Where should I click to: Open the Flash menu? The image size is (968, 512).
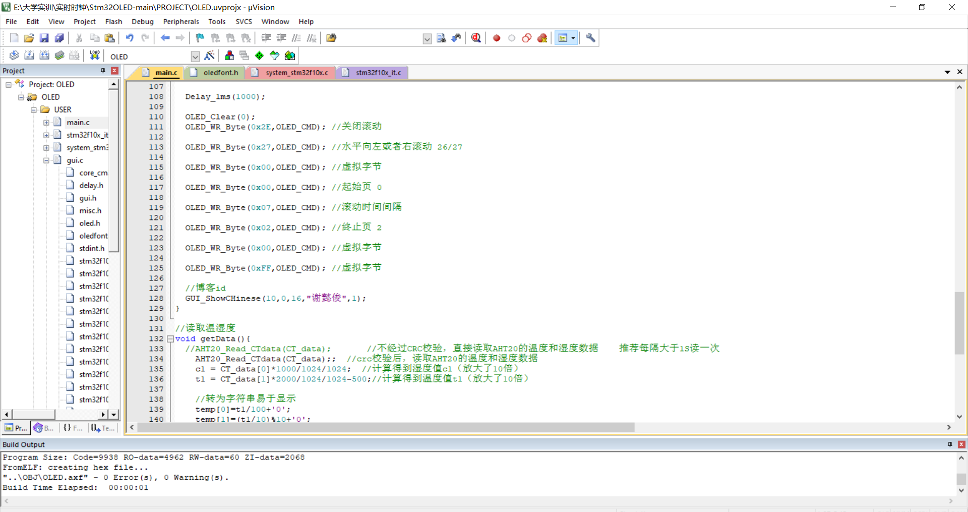pos(113,22)
